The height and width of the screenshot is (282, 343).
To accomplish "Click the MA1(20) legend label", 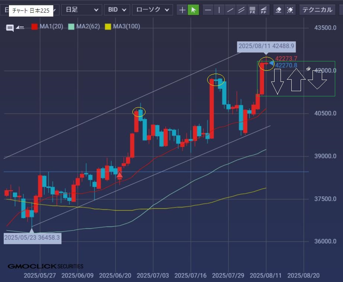I will [51, 26].
